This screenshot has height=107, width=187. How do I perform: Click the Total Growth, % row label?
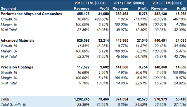13,105
